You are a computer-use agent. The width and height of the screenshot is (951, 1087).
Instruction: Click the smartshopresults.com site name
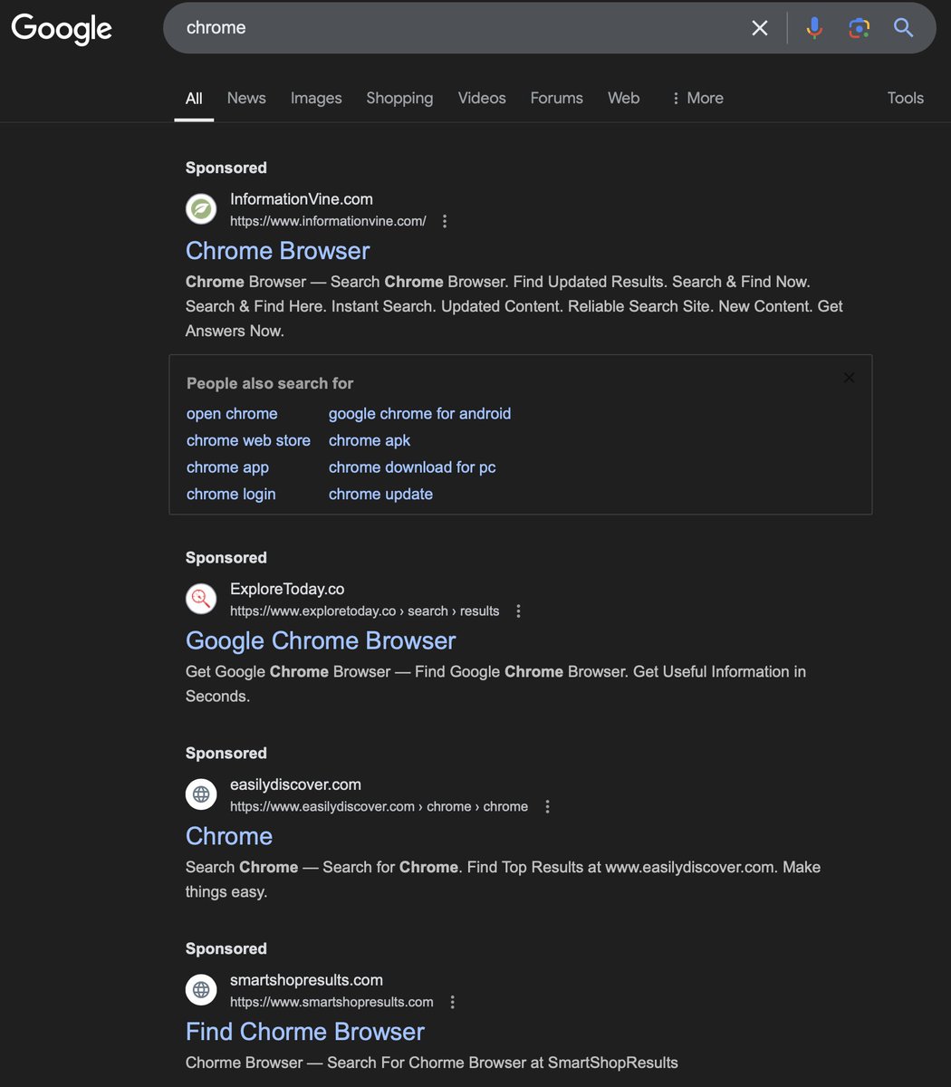(306, 980)
